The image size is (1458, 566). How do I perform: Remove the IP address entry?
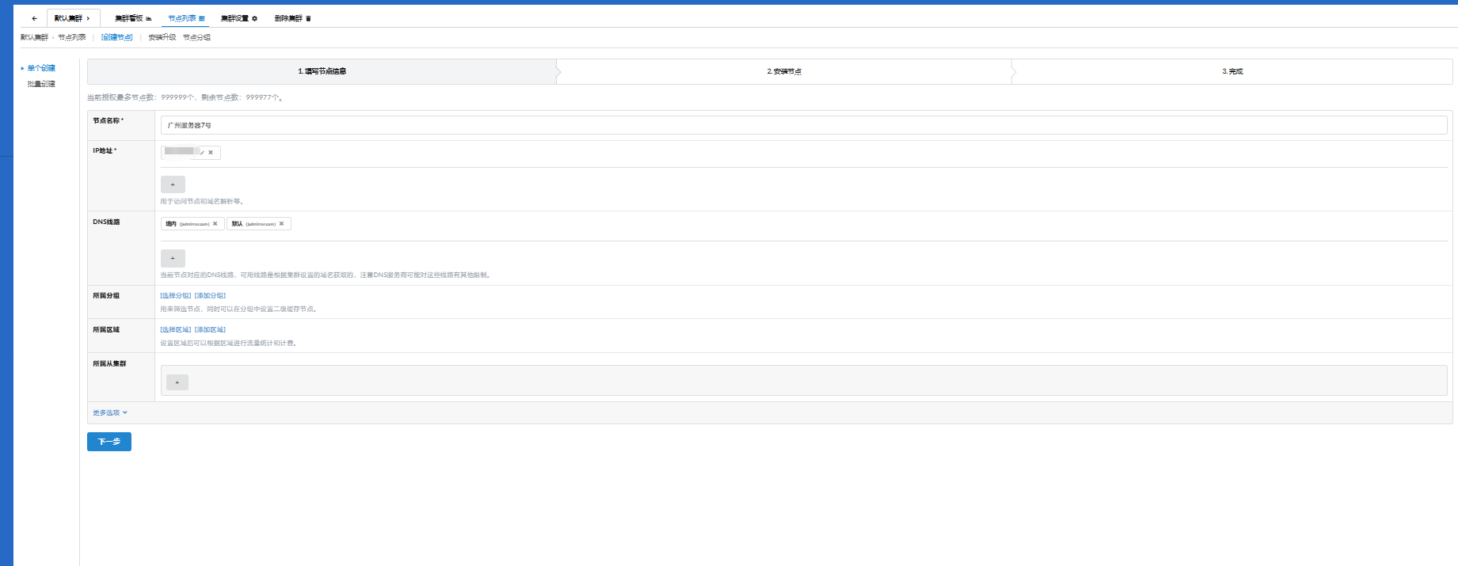point(211,153)
